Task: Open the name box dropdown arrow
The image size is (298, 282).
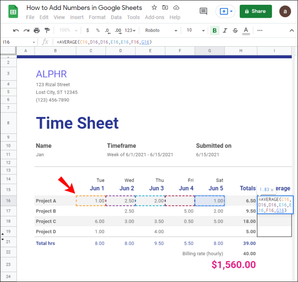Action: click(x=34, y=42)
